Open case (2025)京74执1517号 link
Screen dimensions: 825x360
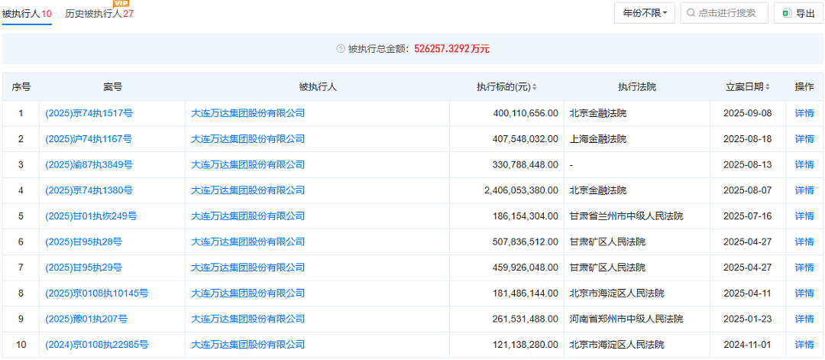tap(89, 113)
